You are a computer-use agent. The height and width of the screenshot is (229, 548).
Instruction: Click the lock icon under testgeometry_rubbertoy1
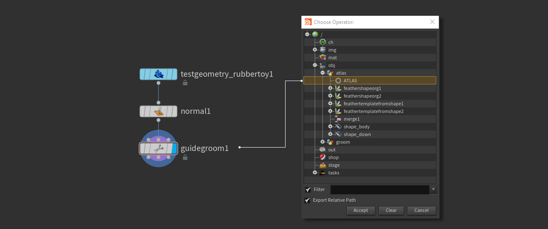185,83
